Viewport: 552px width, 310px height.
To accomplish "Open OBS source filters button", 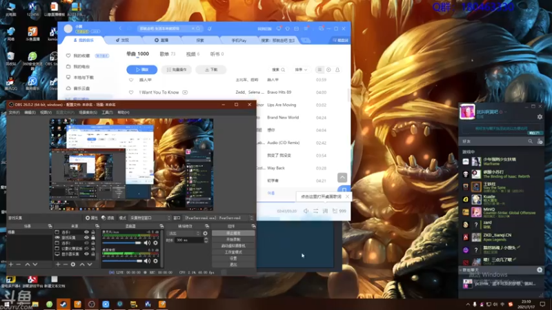I will tap(108, 218).
